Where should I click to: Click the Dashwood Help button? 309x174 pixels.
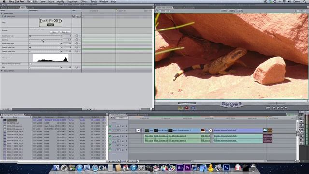coord(50,25)
